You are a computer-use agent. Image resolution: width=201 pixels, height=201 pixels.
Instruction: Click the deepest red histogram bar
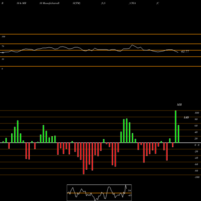84,158
